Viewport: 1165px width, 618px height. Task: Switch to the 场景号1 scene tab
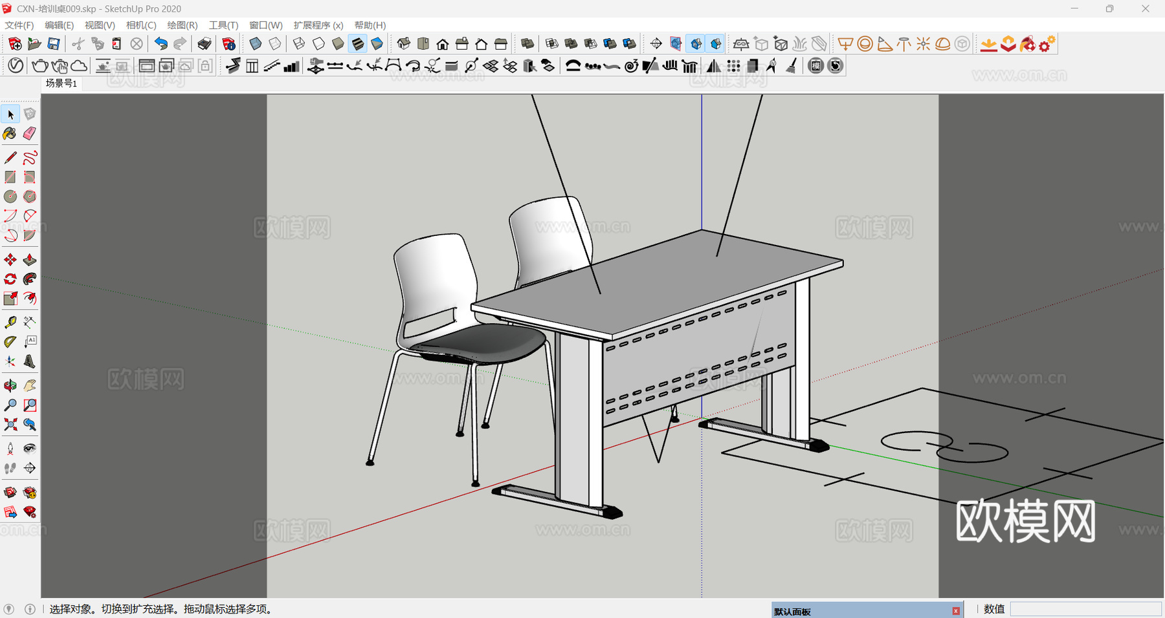click(x=61, y=83)
